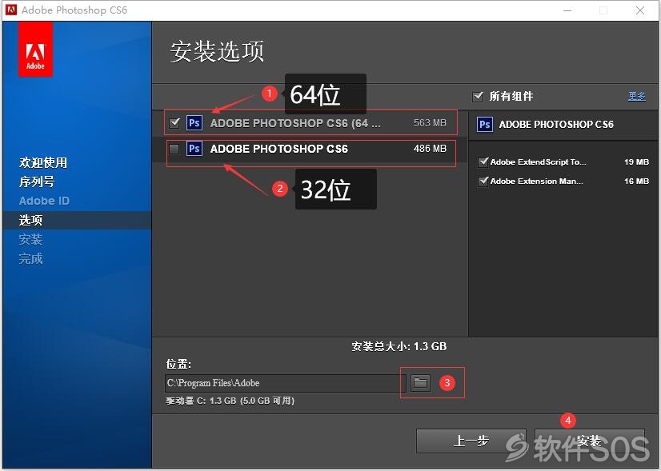Viewport: 661px width, 471px height.
Task: Toggle the 所有组件 checkbox
Action: 478,97
